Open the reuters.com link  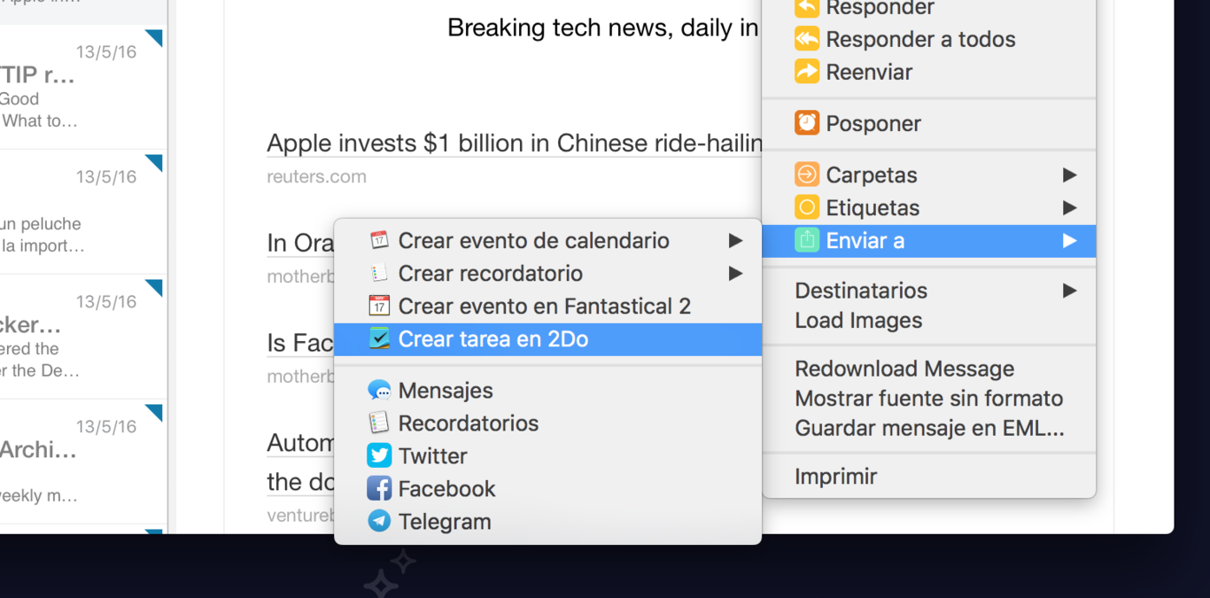pos(316,176)
